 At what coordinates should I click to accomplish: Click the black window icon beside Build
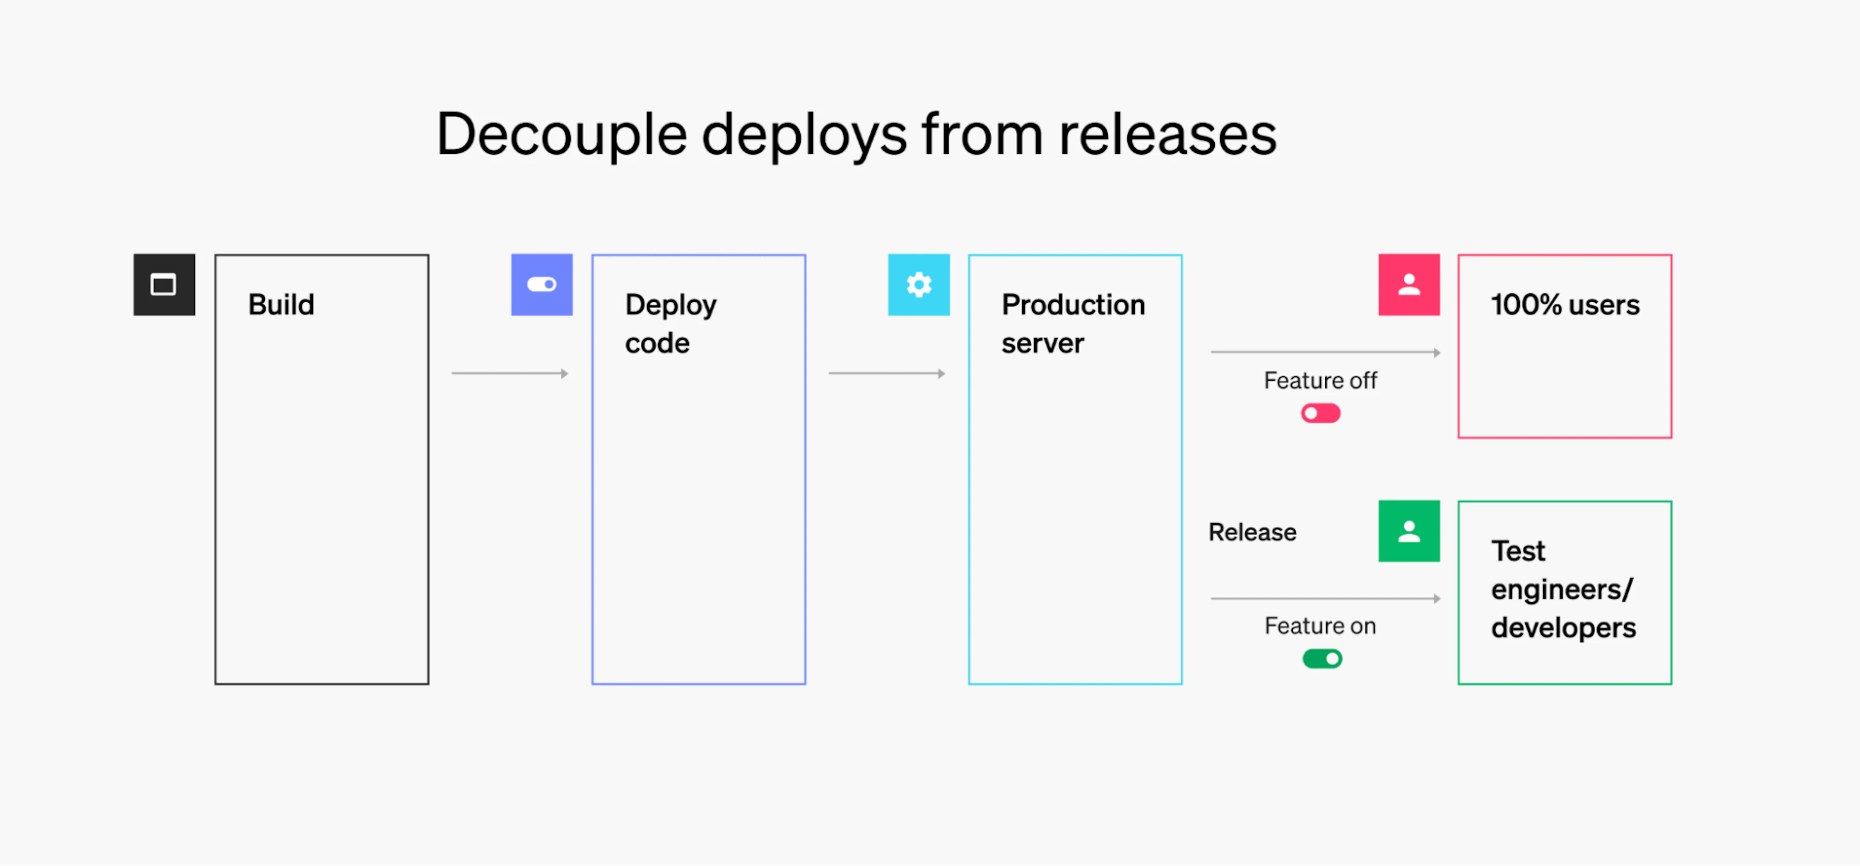pyautogui.click(x=165, y=285)
